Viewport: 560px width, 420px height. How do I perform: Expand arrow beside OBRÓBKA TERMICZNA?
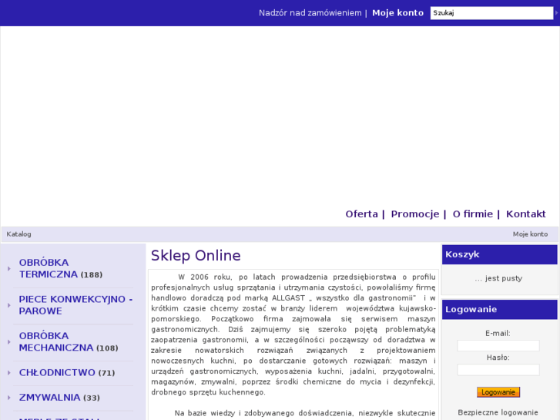coord(9,268)
